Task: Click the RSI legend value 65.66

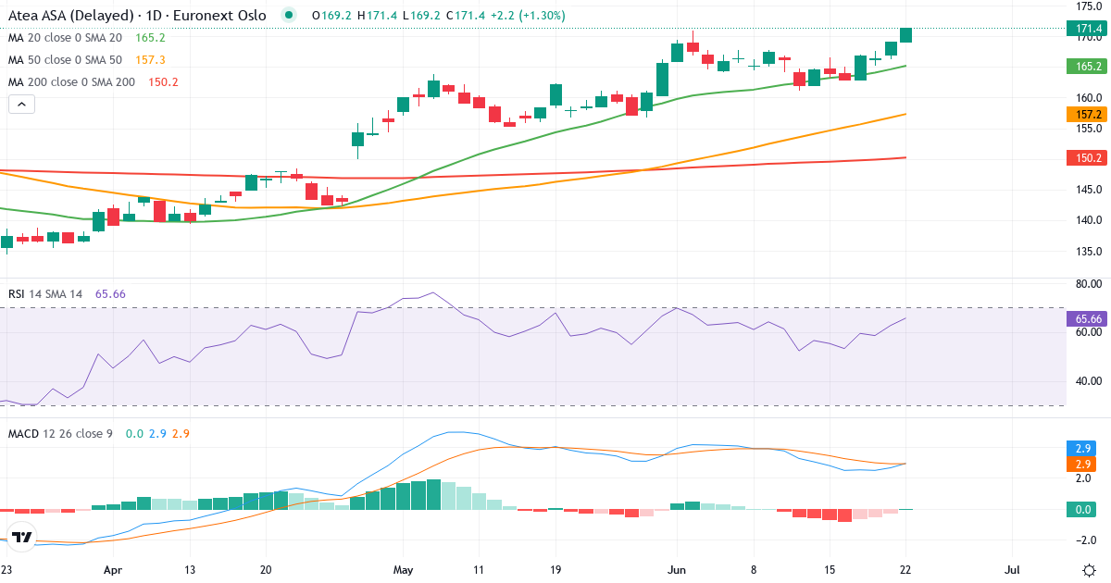Action: (110, 293)
